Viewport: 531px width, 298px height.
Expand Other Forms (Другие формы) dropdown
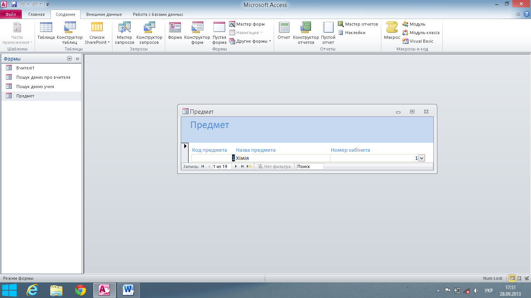click(x=250, y=41)
